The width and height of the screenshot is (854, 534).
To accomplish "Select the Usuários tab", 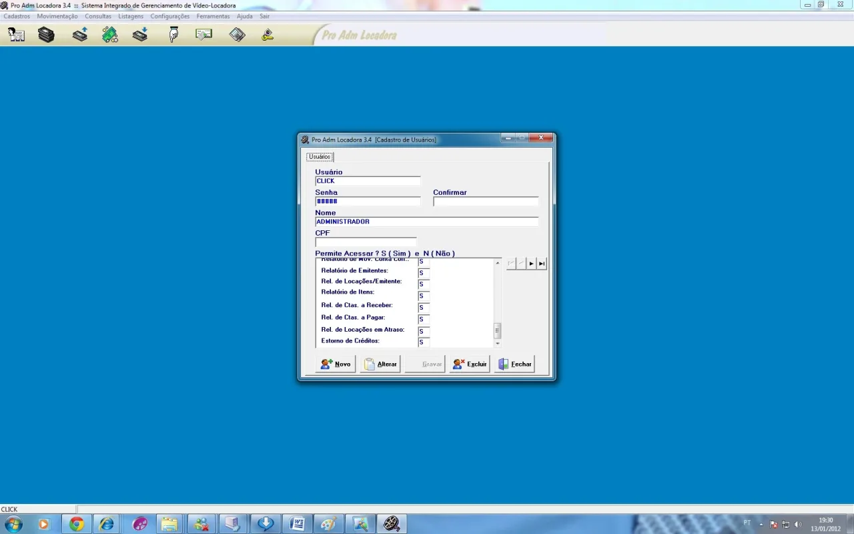I will 320,157.
